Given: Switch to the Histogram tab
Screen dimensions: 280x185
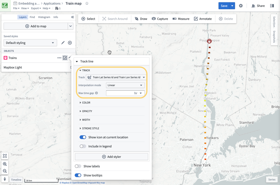Looking at the screenshot, I should click(x=44, y=17).
